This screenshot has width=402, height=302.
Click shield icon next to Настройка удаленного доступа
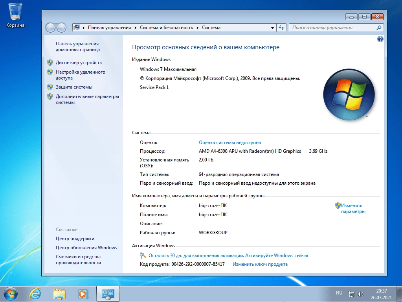pyautogui.click(x=50, y=72)
